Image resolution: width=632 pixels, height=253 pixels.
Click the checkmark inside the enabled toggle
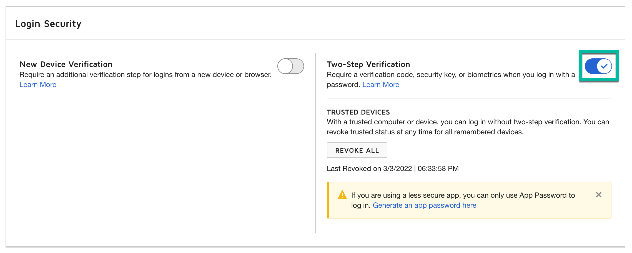(x=604, y=66)
